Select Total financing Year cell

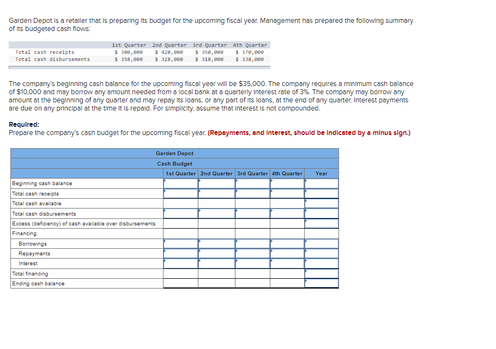[x=322, y=273]
